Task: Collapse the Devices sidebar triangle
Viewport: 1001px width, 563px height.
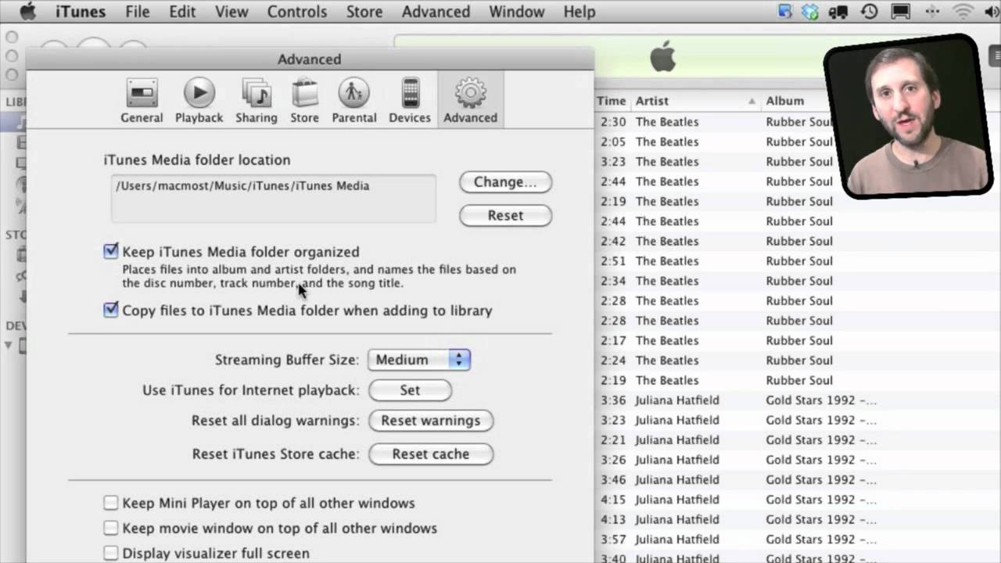Action: click(x=9, y=345)
